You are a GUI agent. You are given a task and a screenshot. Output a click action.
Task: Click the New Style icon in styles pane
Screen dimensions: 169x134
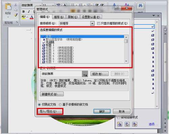(x=120, y=124)
